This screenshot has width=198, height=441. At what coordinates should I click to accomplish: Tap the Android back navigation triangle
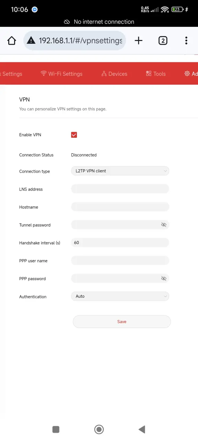coord(142,429)
